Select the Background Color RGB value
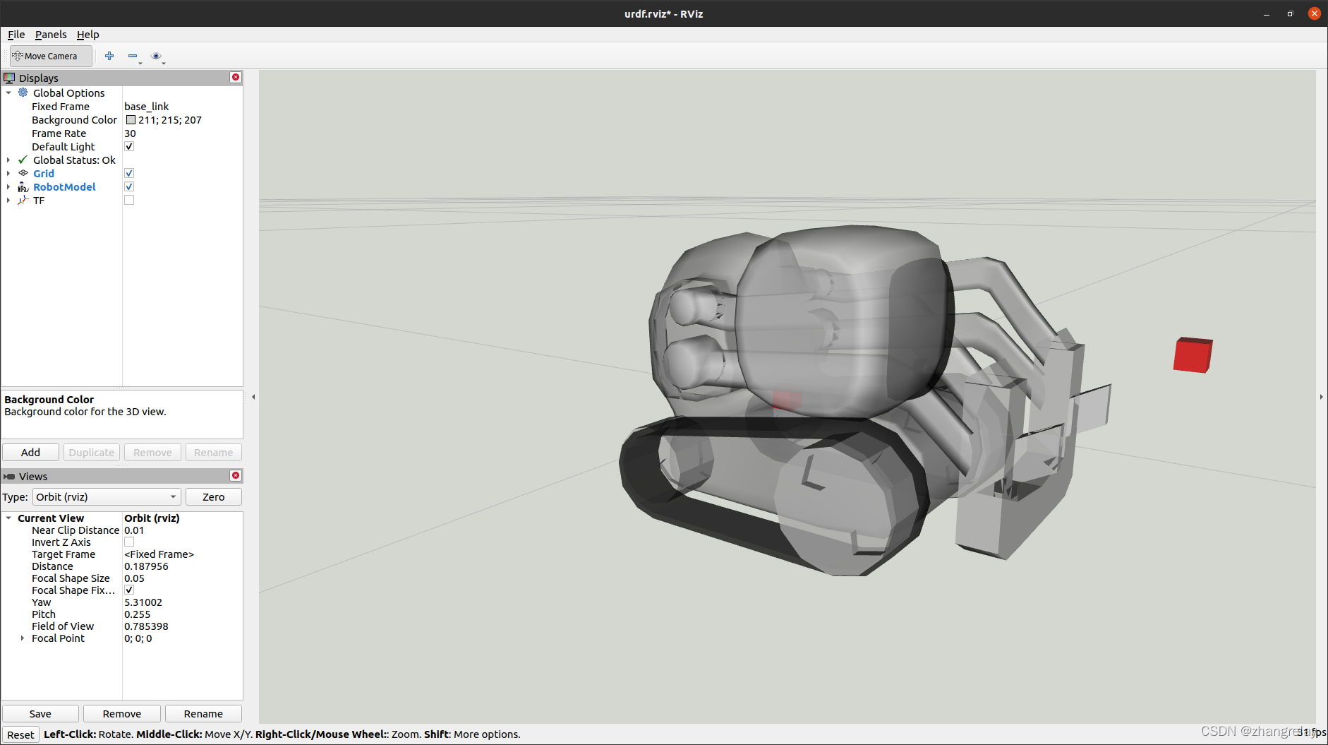 (170, 119)
